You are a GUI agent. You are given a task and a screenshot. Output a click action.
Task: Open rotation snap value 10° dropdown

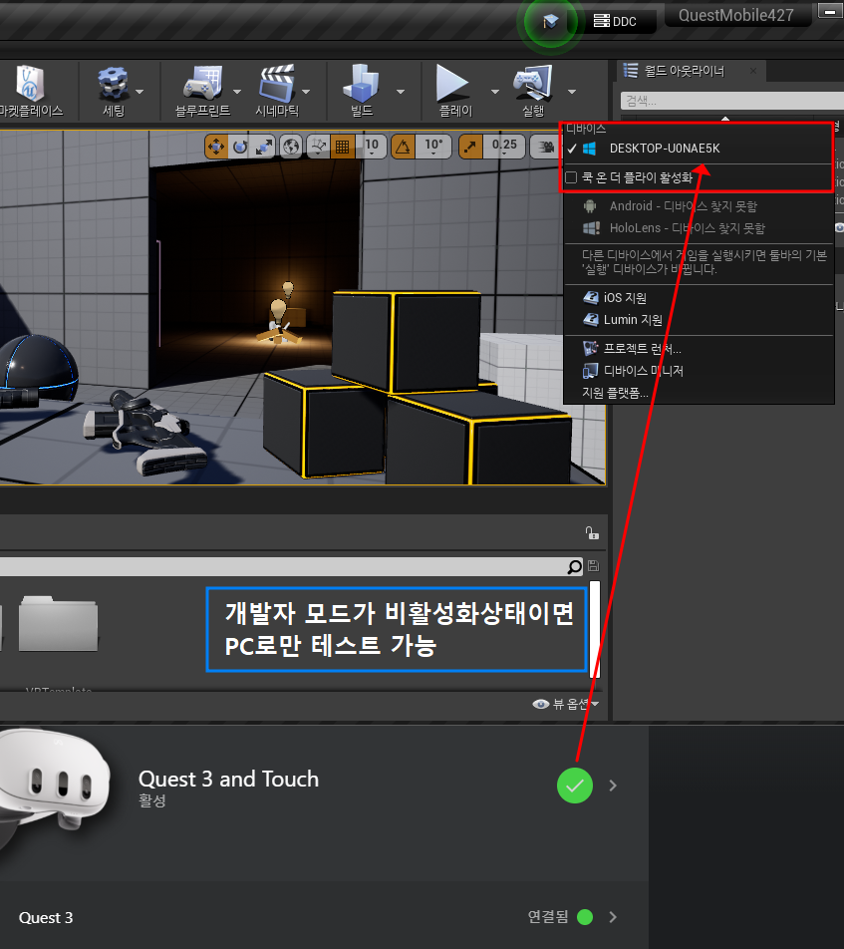[433, 147]
